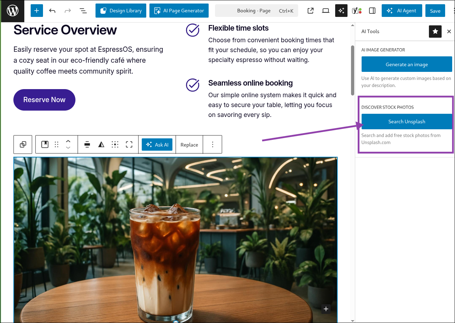Open the content position grid icon
The image size is (455, 323).
115,144
